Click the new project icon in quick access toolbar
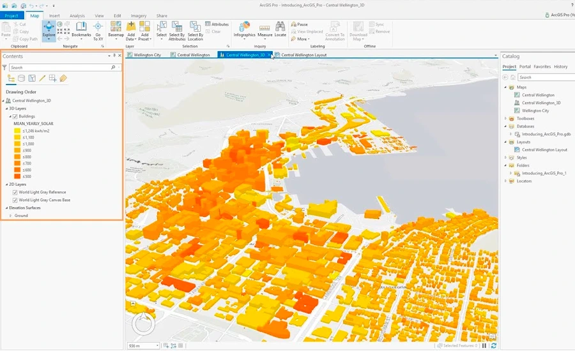 point(5,6)
